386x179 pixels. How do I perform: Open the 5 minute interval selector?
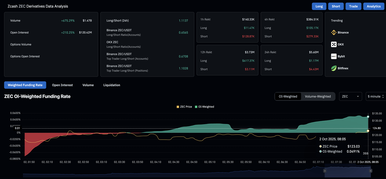[376, 96]
